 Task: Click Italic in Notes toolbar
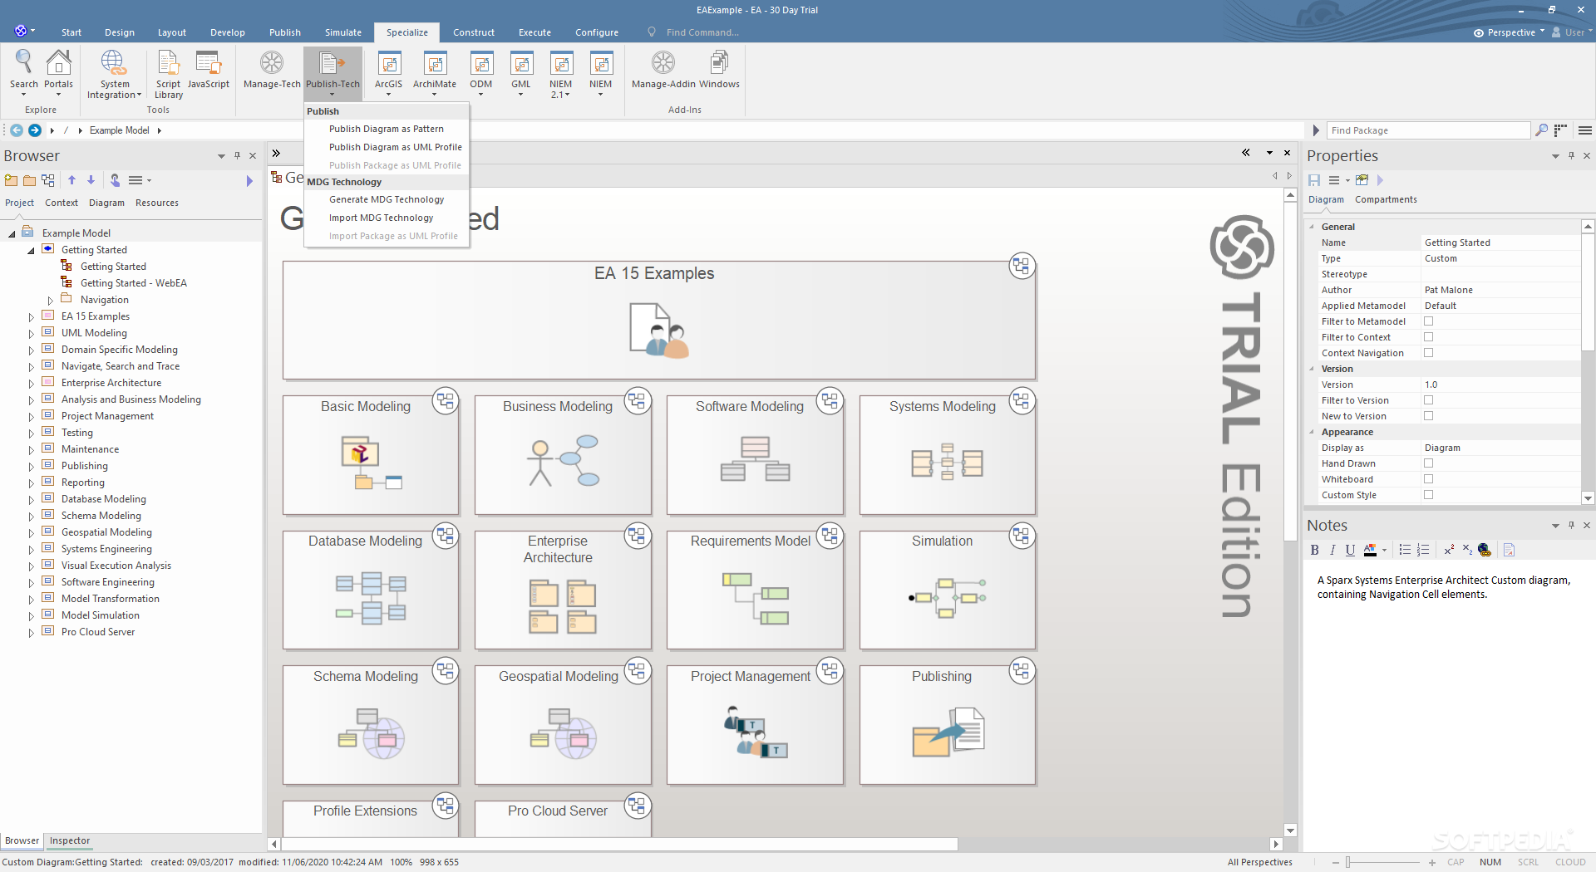[x=1332, y=550]
